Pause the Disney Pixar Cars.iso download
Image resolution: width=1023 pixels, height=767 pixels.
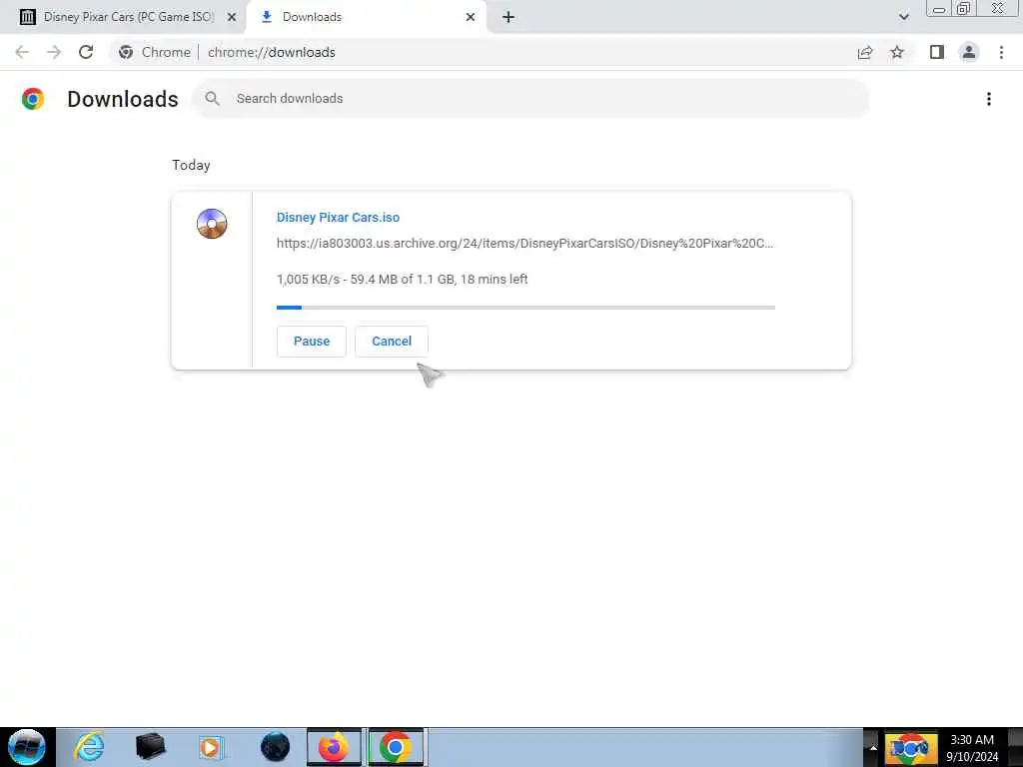(x=312, y=342)
